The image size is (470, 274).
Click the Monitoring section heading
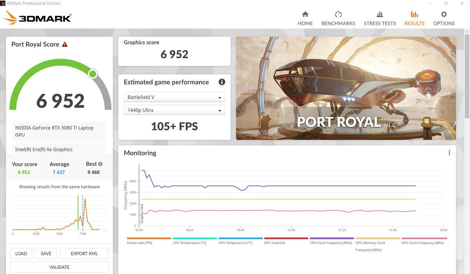140,153
